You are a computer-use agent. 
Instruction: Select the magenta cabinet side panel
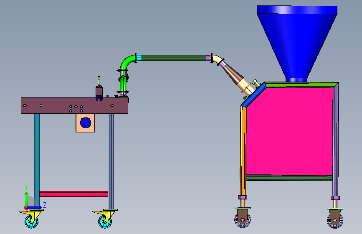click(289, 131)
